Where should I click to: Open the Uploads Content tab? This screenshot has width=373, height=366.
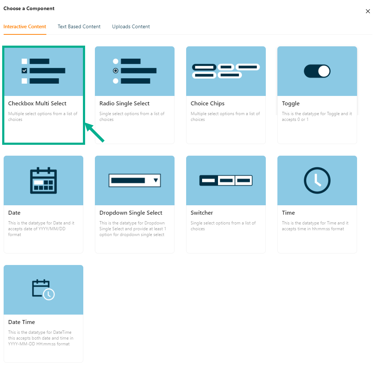(x=131, y=26)
